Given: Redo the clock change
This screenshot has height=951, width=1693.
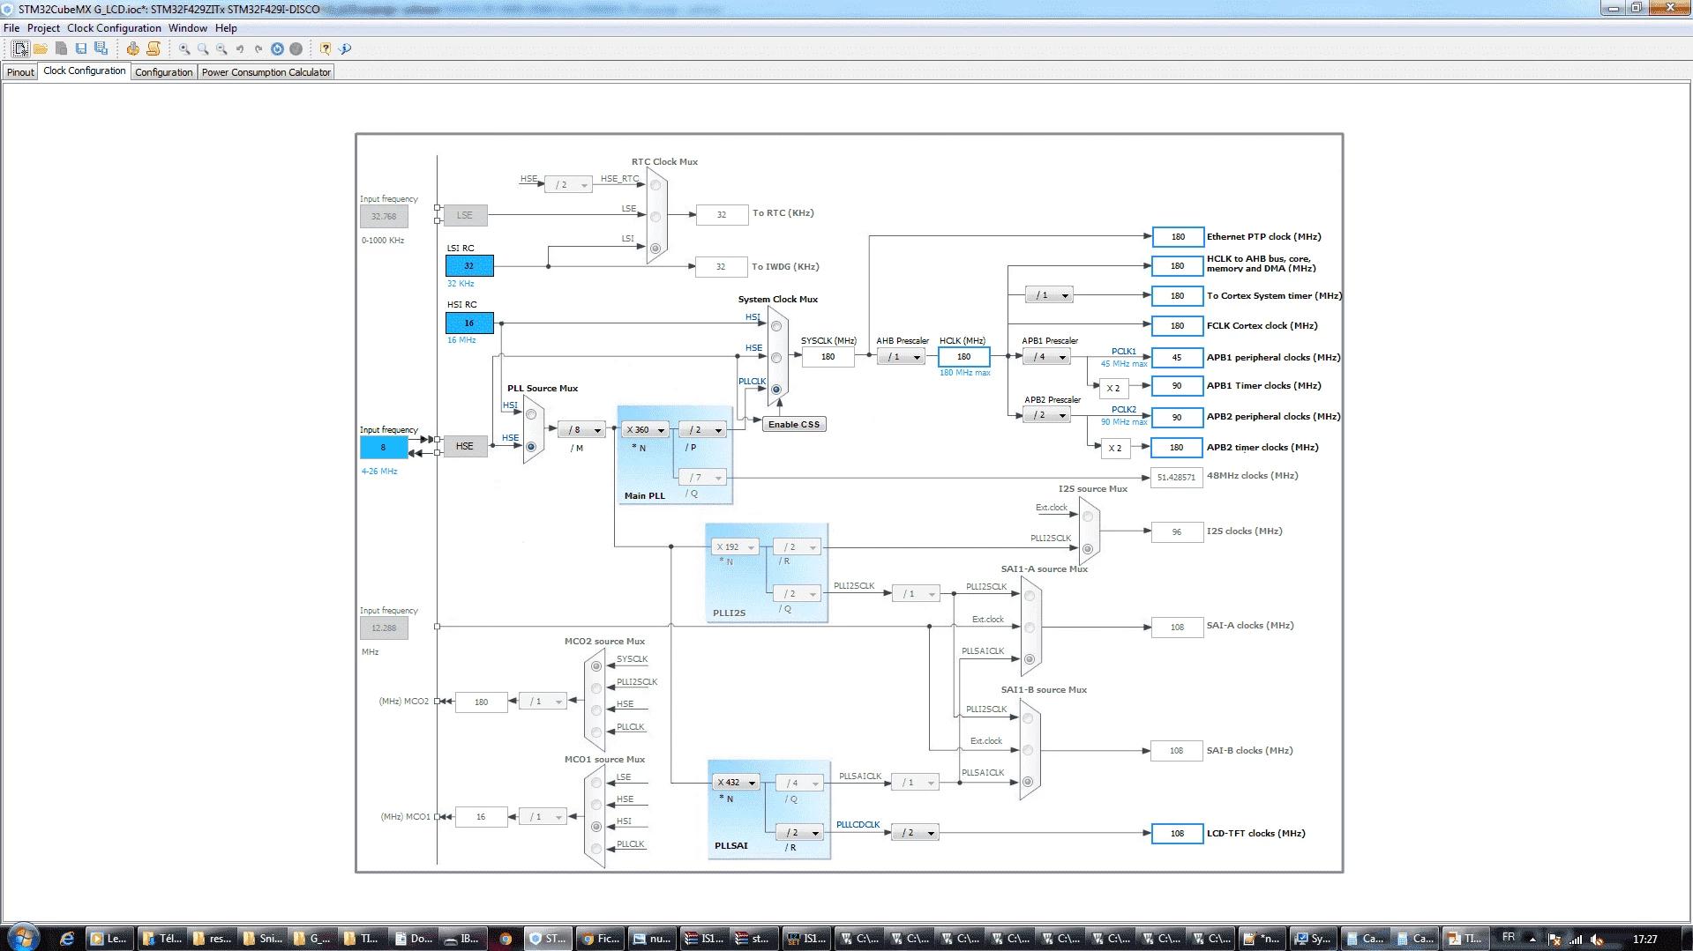Looking at the screenshot, I should tap(258, 49).
